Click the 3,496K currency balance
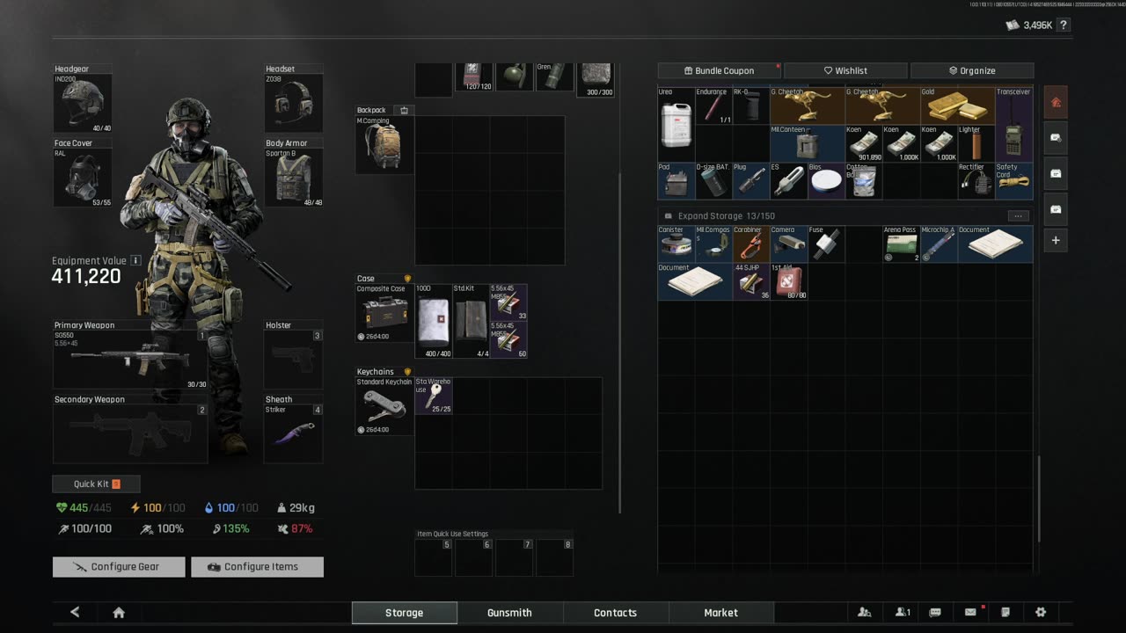 tap(1030, 25)
